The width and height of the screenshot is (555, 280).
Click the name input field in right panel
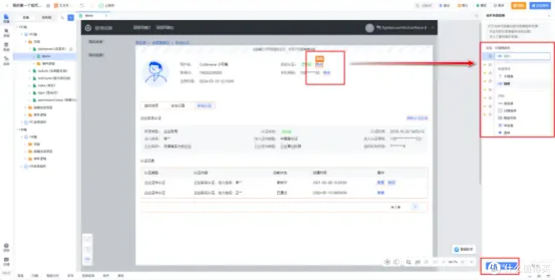(x=522, y=56)
